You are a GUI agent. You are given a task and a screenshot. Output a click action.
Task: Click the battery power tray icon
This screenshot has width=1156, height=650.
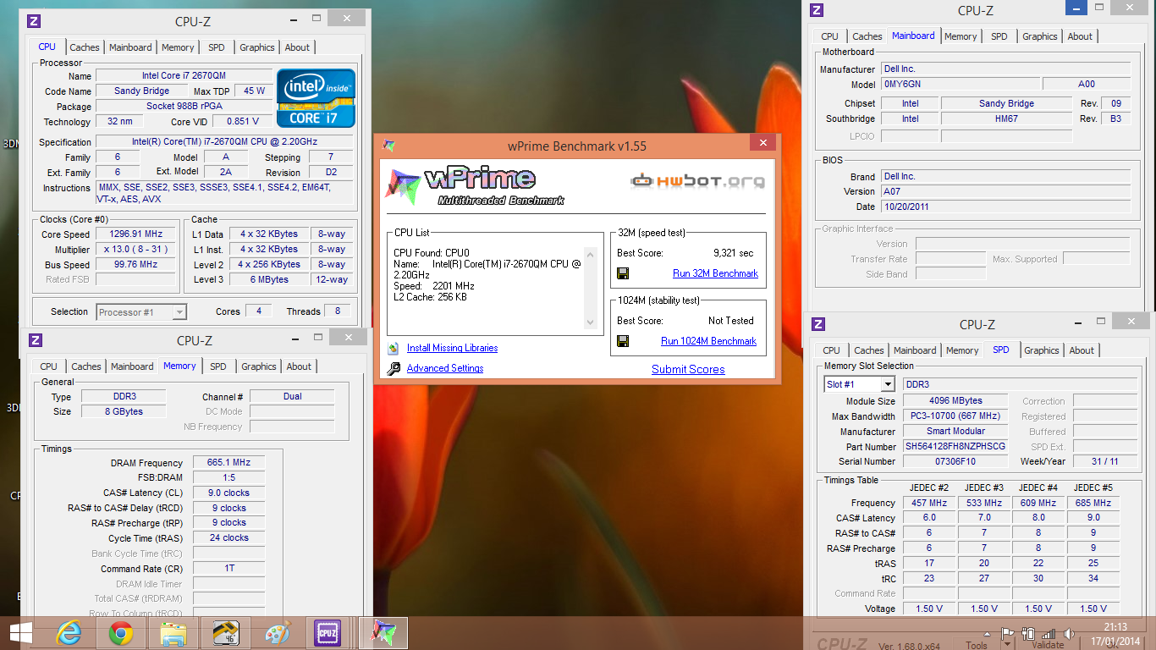pyautogui.click(x=1029, y=633)
